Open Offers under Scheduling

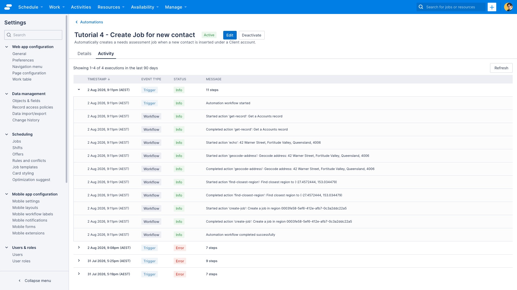18,154
